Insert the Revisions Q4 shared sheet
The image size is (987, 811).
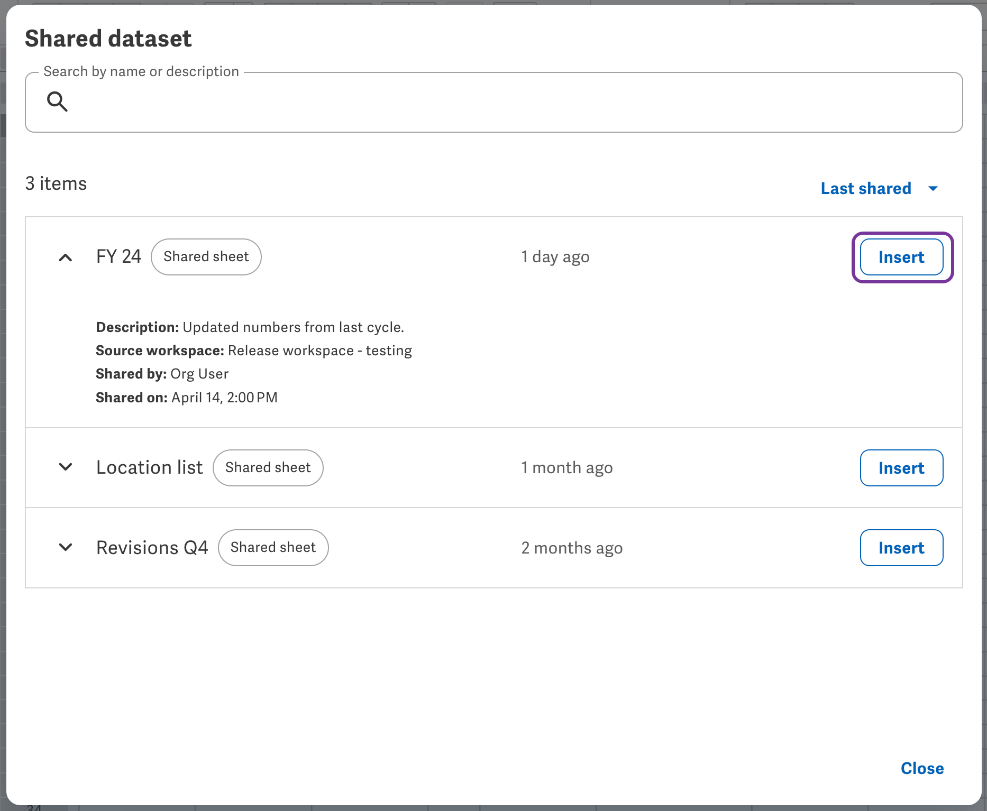click(x=901, y=548)
